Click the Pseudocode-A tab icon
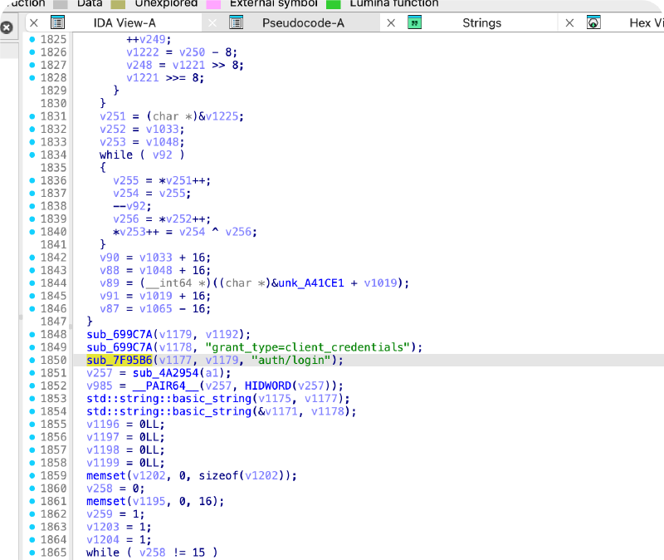The height and width of the screenshot is (560, 664). tap(237, 22)
